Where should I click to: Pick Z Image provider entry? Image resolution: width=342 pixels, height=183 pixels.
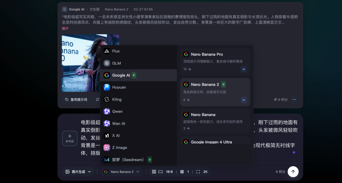138,148
